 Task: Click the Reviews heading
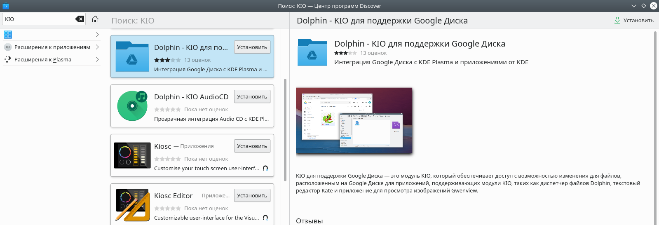310,221
